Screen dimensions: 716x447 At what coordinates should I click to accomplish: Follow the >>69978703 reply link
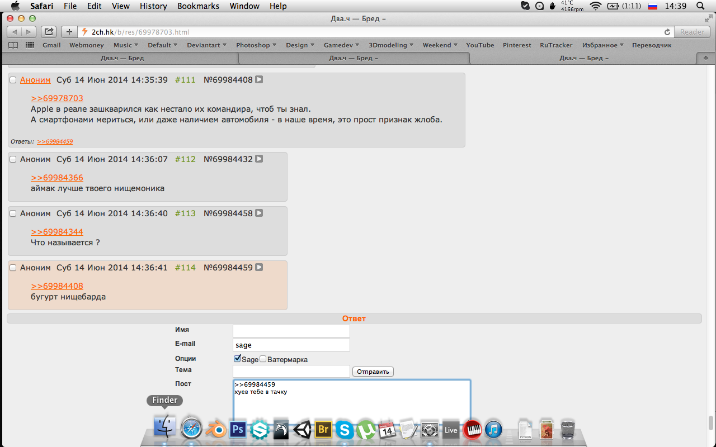click(57, 98)
